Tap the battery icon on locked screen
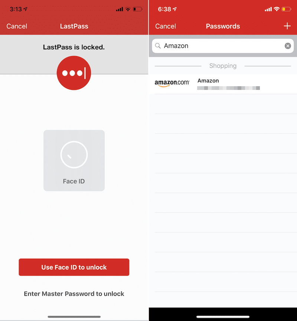 coord(138,9)
